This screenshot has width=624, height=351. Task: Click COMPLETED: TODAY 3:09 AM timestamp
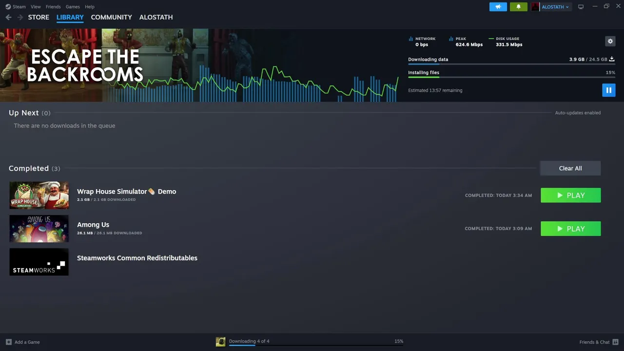pos(498,229)
